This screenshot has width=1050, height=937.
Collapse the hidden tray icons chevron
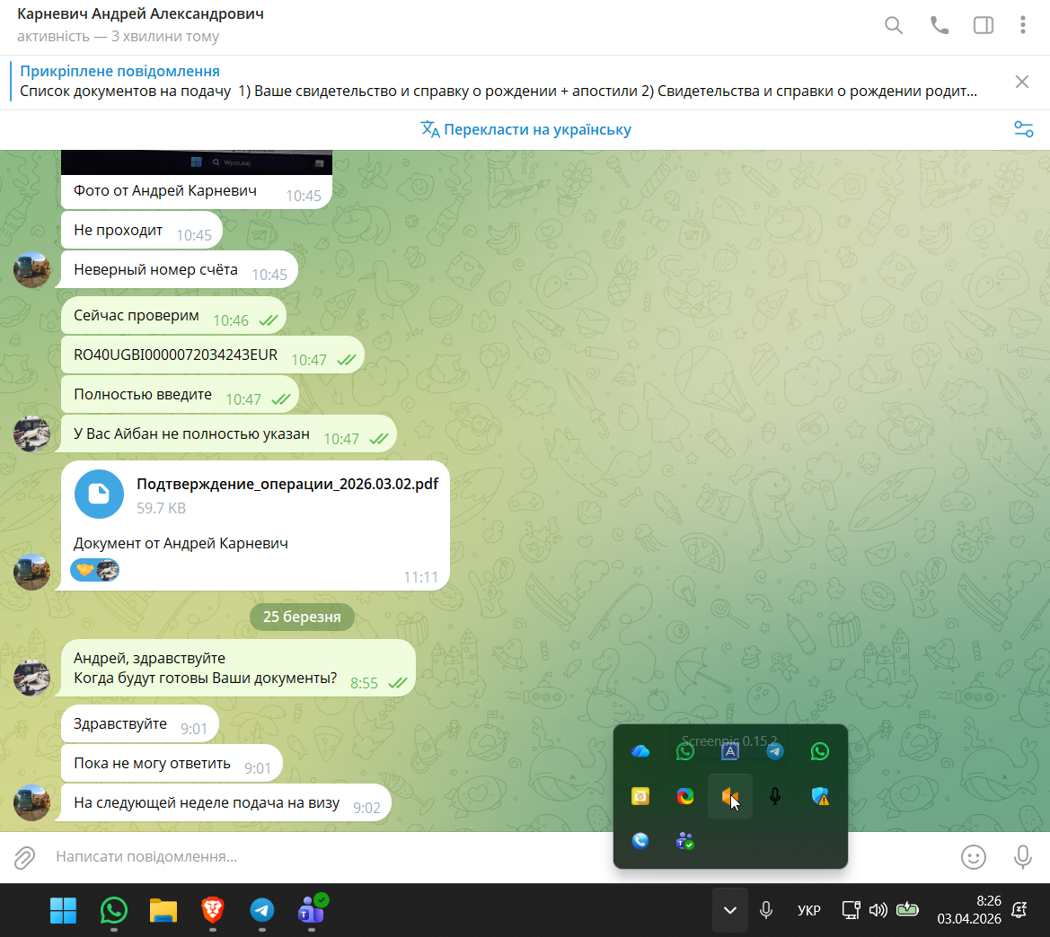tap(730, 910)
